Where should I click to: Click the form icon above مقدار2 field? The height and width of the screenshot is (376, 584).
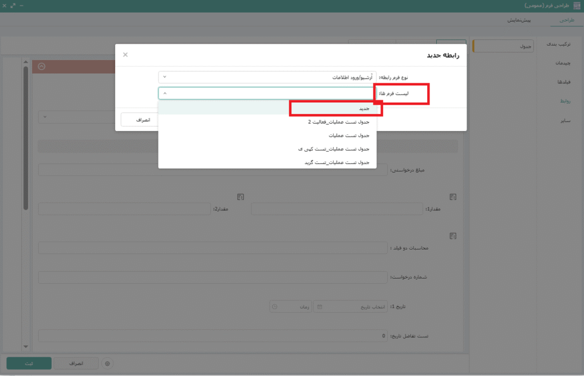coord(241,197)
